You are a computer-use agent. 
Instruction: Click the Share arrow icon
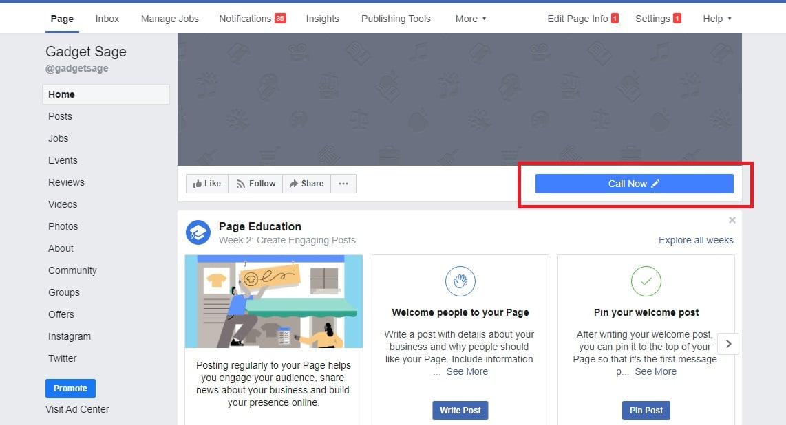293,183
